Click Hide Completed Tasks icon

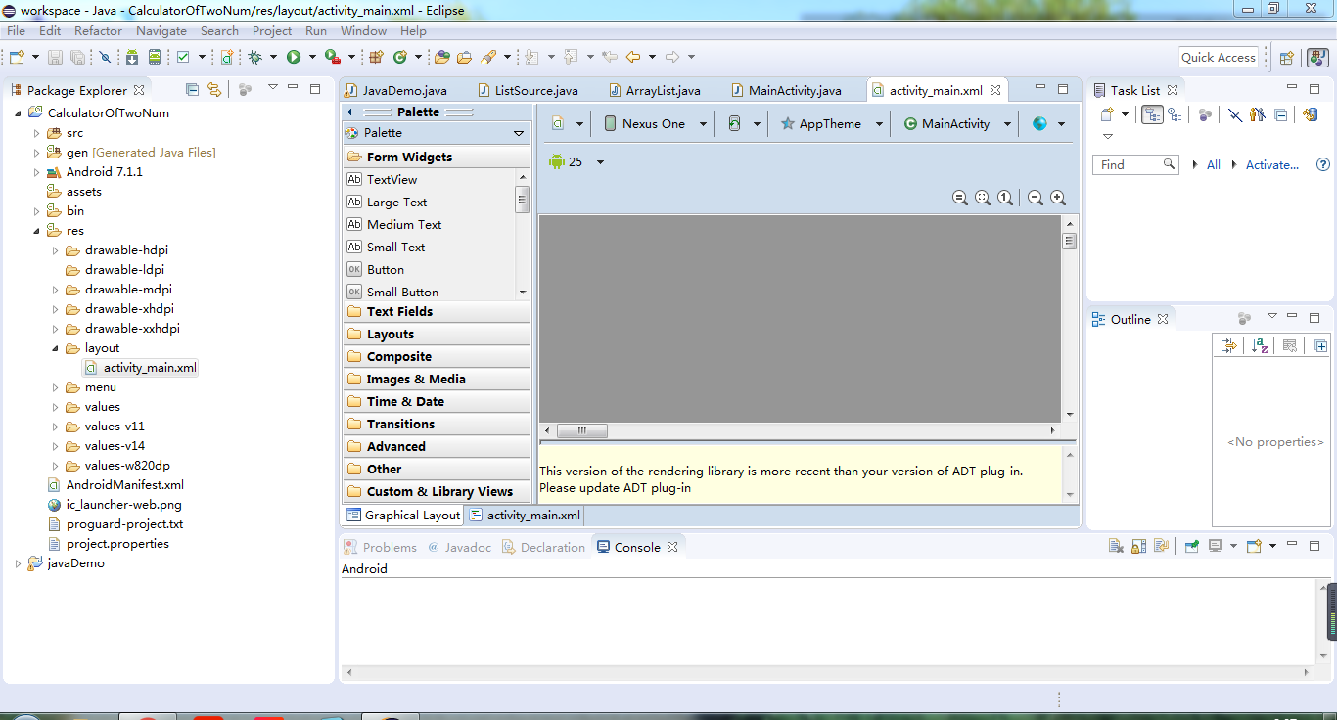1235,114
